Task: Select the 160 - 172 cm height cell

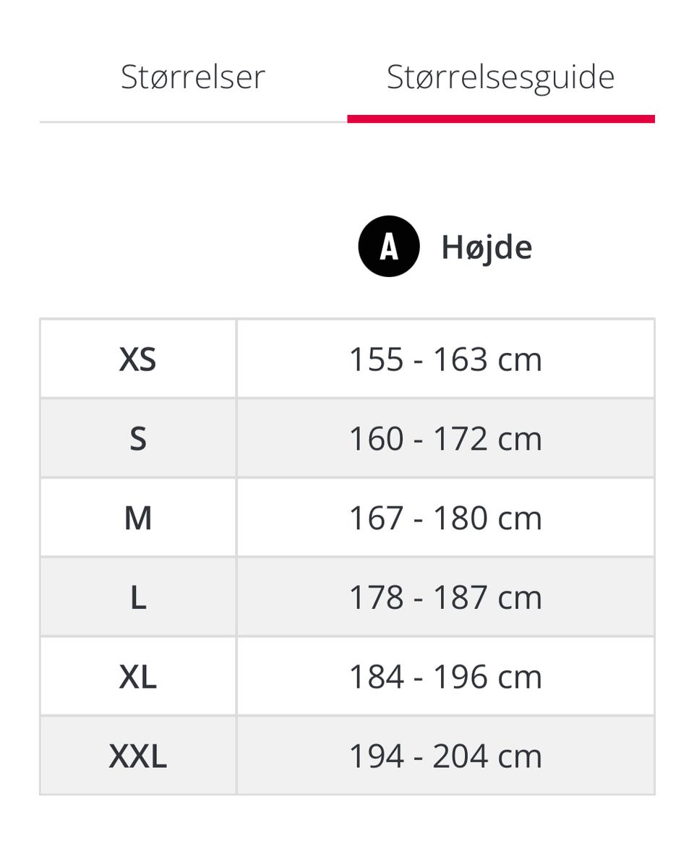Action: (445, 439)
